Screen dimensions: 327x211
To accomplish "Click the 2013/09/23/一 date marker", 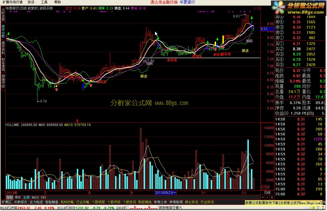I will tap(166, 193).
